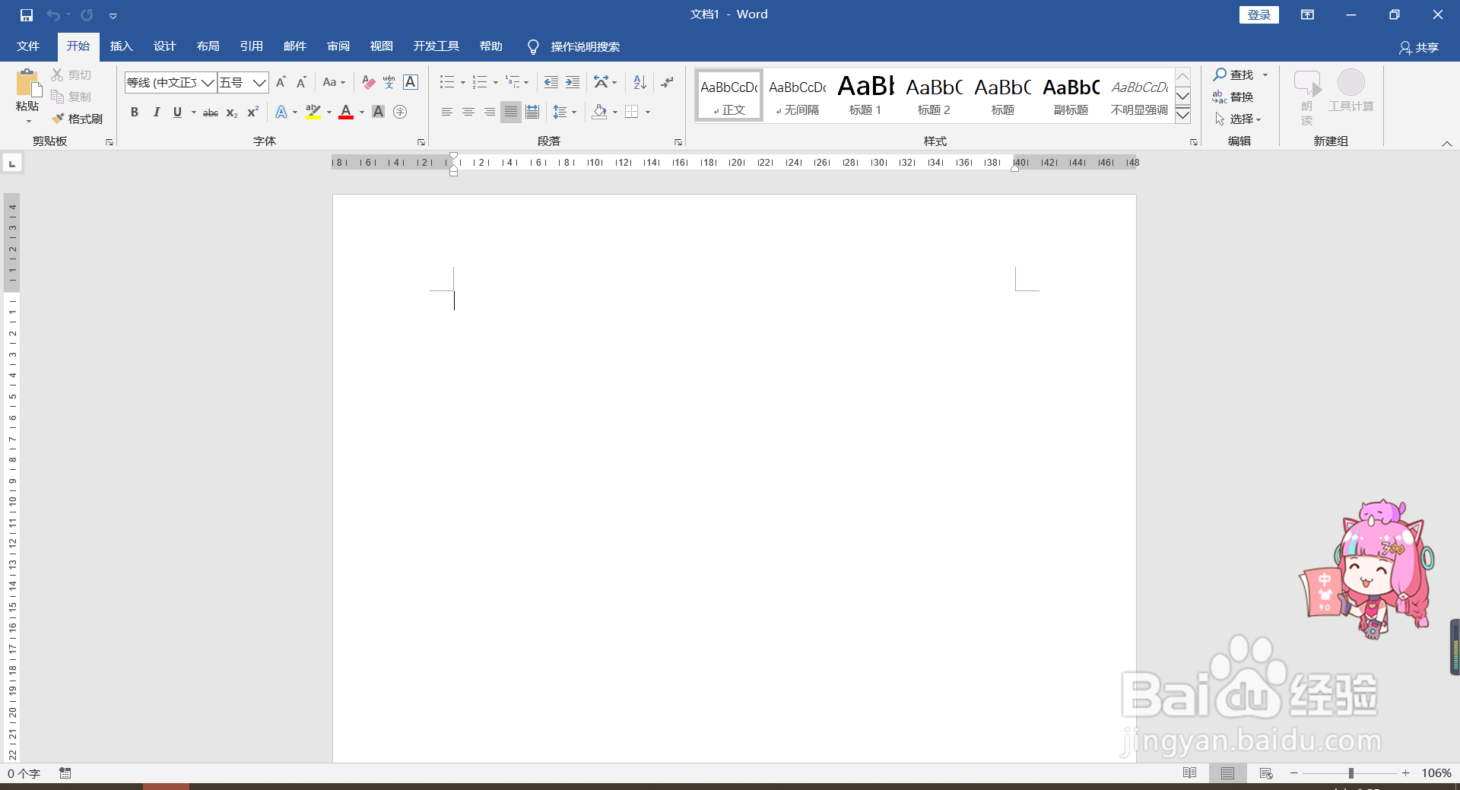Click the lightbulb Tell Me search icon
Viewport: 1460px width, 790px height.
pyautogui.click(x=533, y=47)
